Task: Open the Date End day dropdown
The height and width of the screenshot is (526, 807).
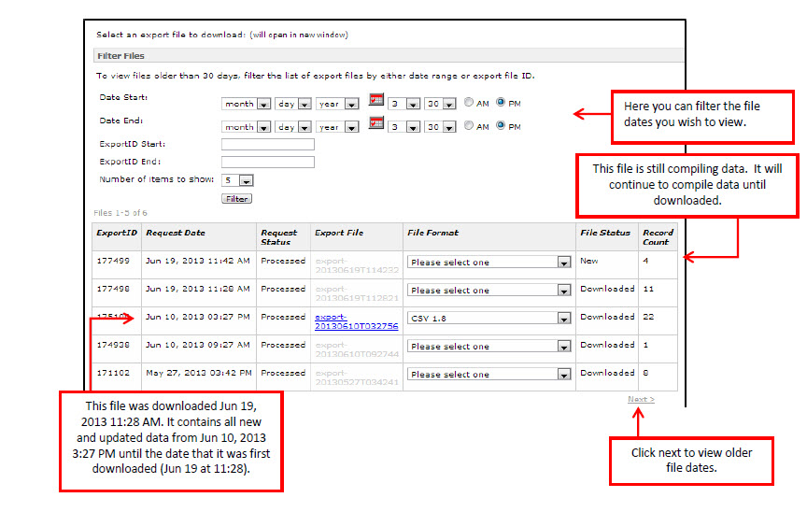Action: point(293,127)
